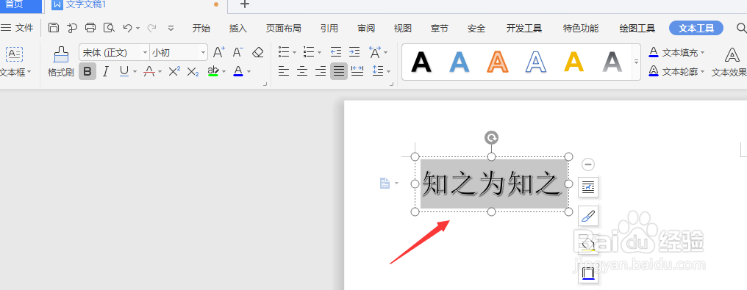The height and width of the screenshot is (290, 747).
Task: Switch to the 插入 tab
Action: pos(237,29)
